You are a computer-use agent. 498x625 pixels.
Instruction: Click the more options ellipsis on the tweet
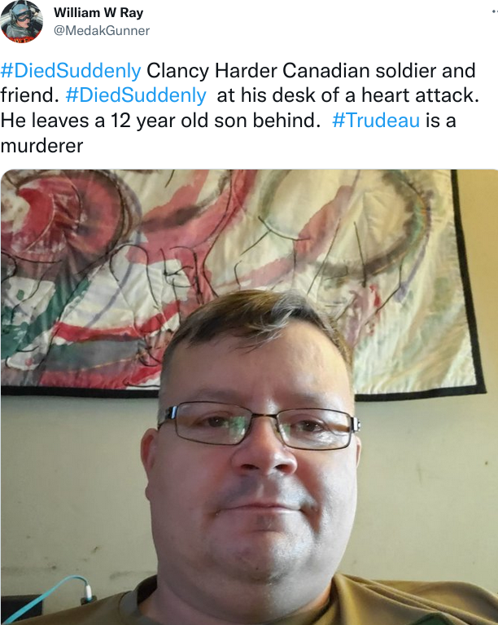tap(495, 12)
